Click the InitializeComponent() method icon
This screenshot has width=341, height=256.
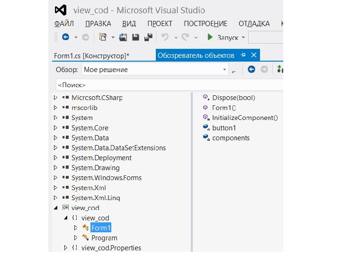206,118
